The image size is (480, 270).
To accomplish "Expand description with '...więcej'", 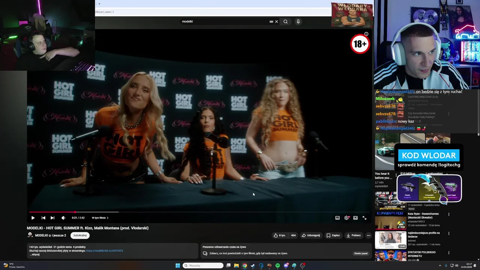I will click(34, 255).
